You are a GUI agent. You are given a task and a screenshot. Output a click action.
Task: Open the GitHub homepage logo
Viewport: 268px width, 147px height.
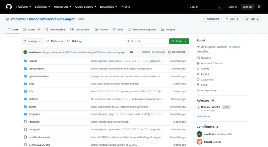[9, 7]
